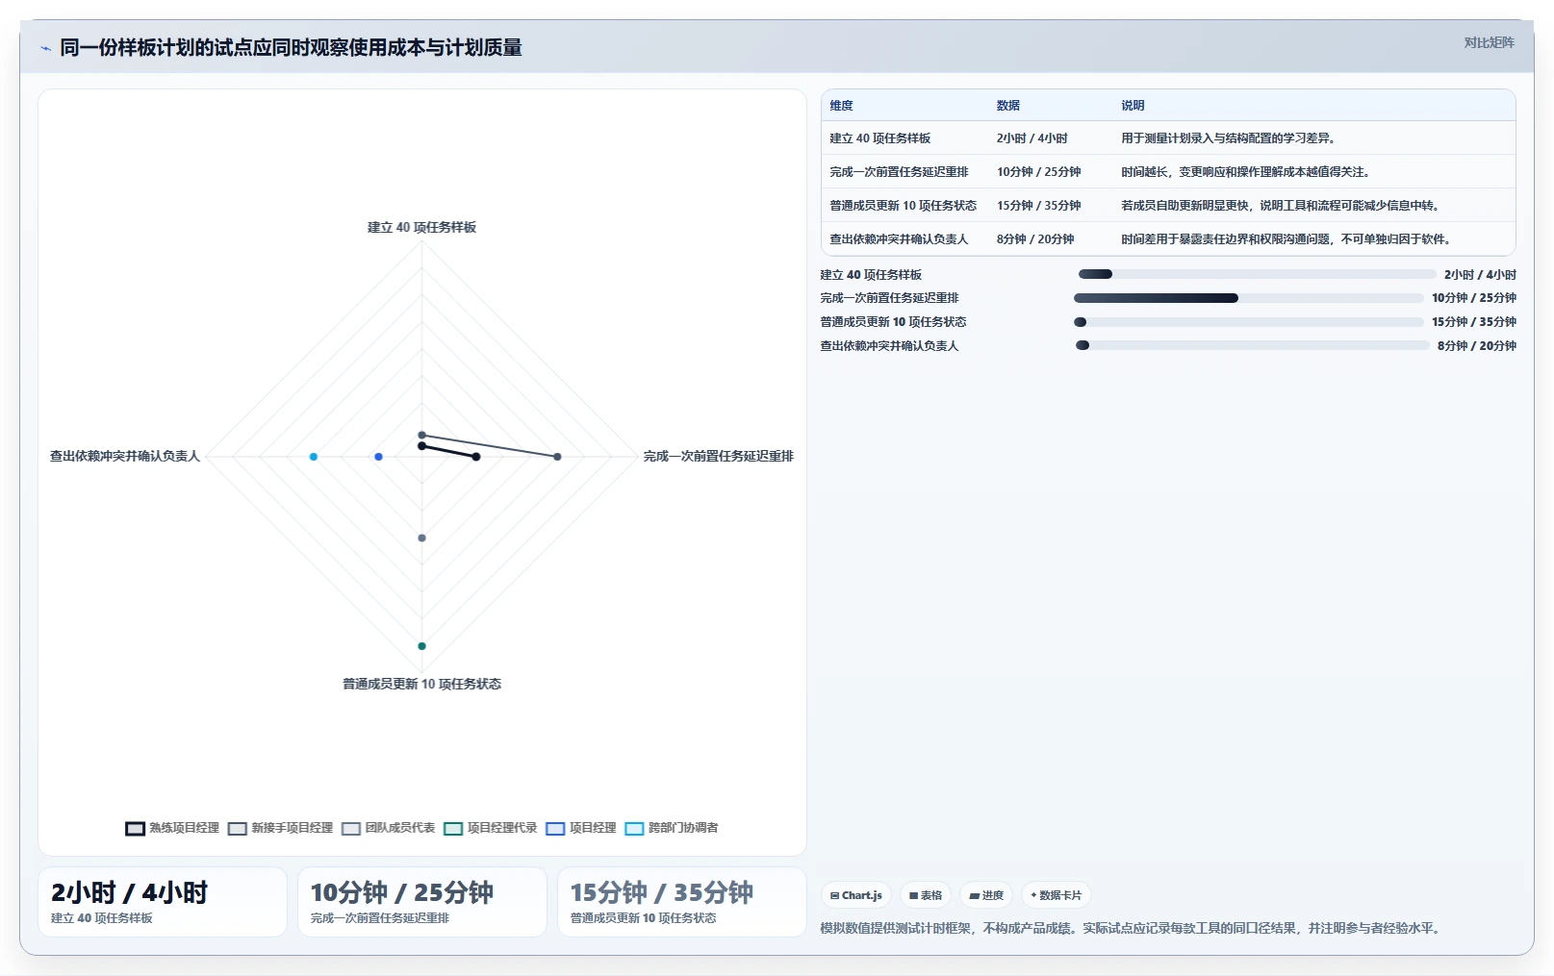Click the bar value label 2小时 / 4小时
This screenshot has height=976, width=1554.
click(x=1480, y=275)
